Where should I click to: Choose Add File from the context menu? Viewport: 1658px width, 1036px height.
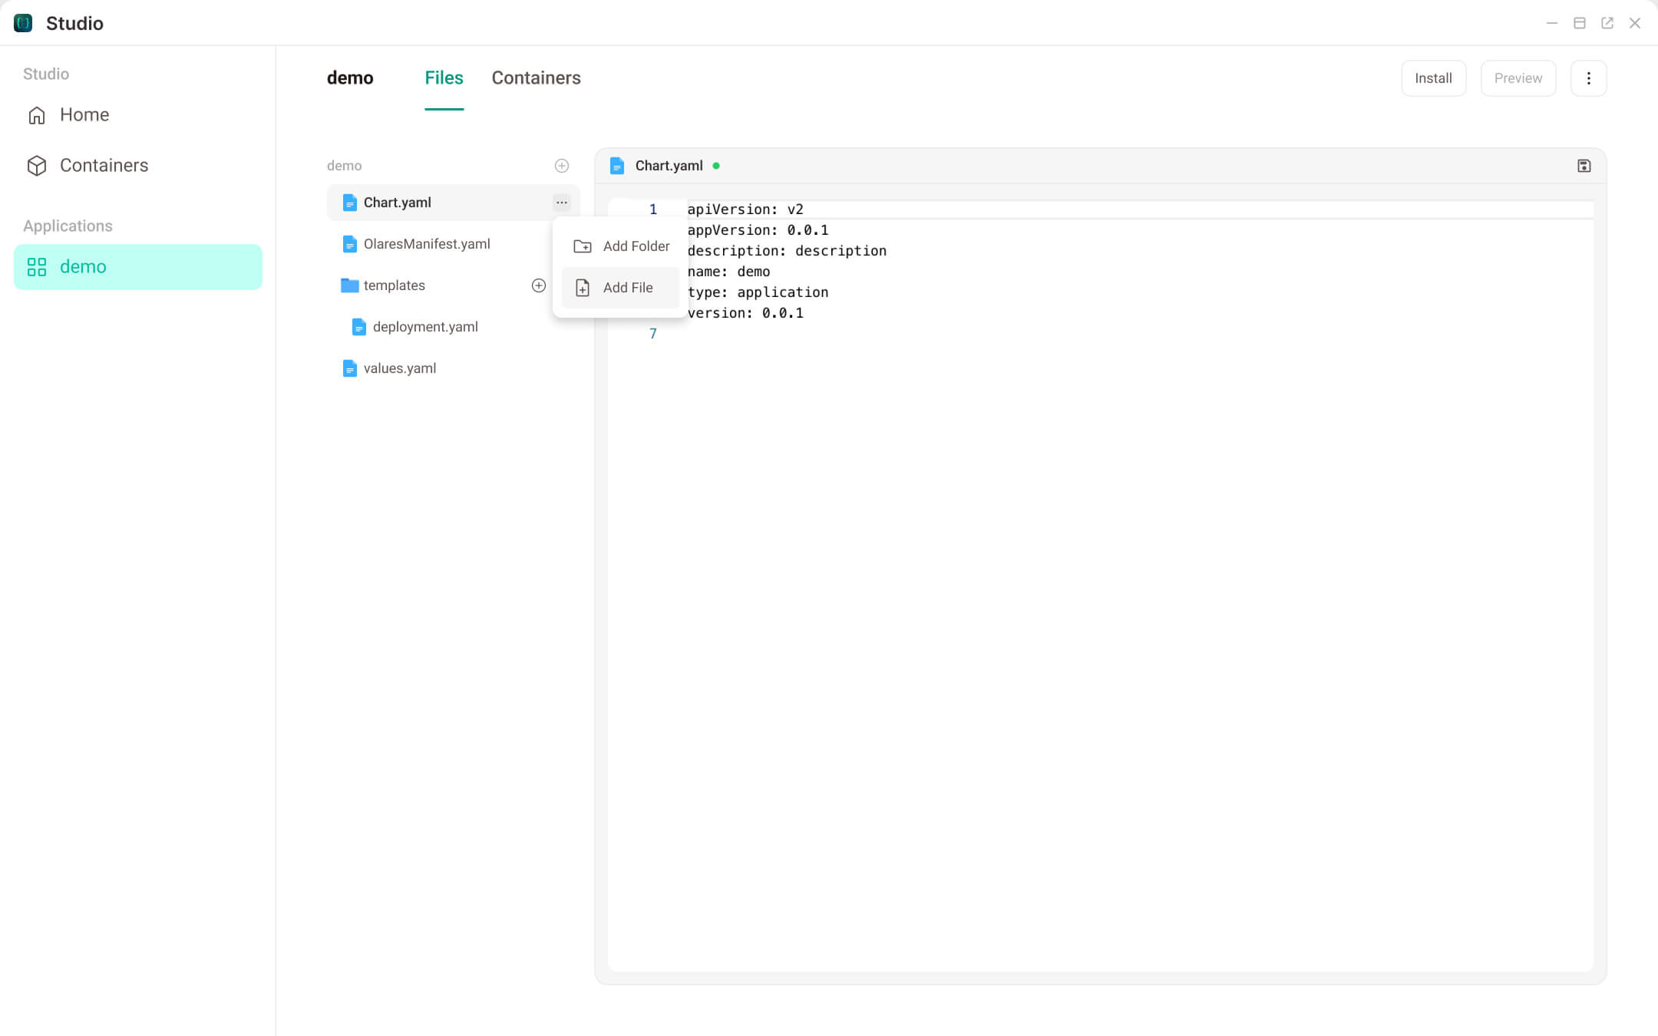coord(628,287)
